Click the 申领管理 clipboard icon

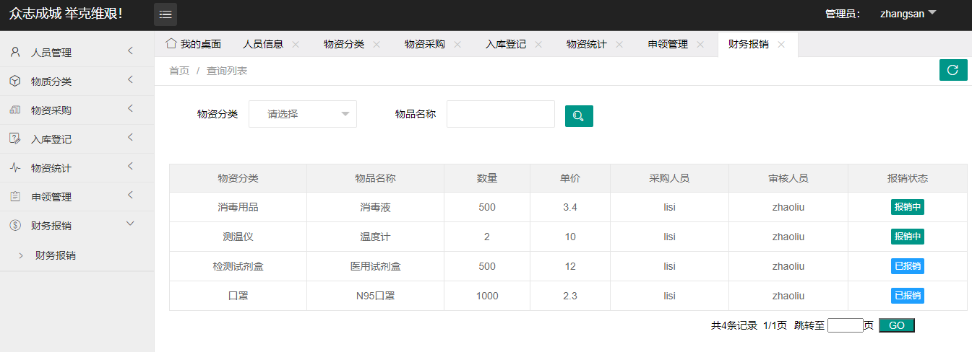click(15, 196)
